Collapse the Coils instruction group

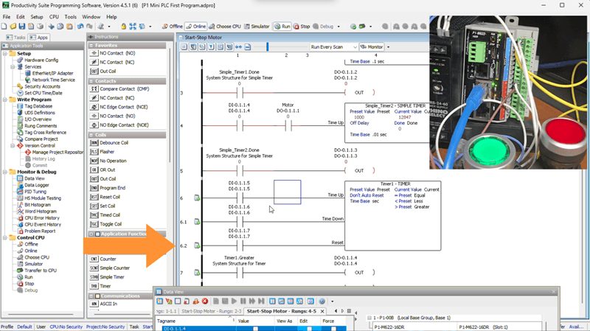91,135
